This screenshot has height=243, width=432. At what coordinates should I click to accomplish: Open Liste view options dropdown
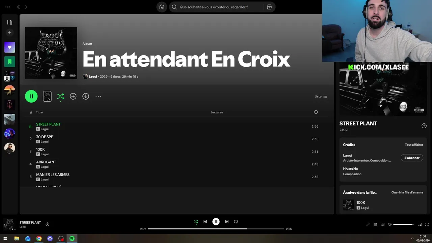tap(321, 96)
